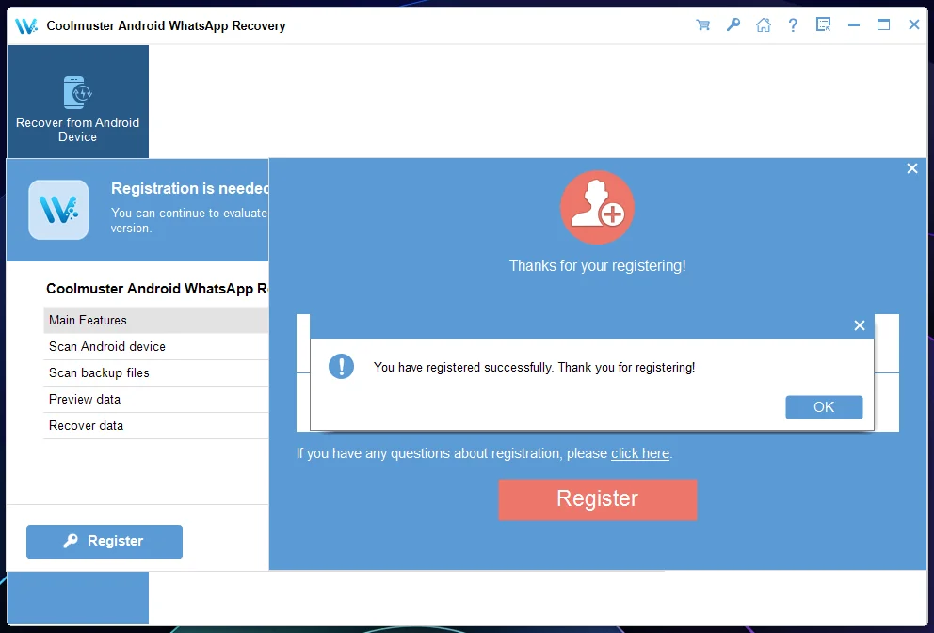
Task: Click the feedback notes icon in title bar
Action: [x=823, y=25]
